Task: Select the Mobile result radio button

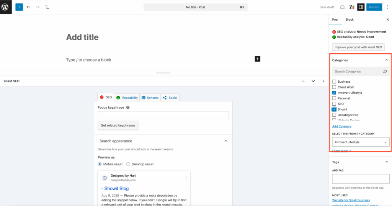Action: [x=100, y=164]
